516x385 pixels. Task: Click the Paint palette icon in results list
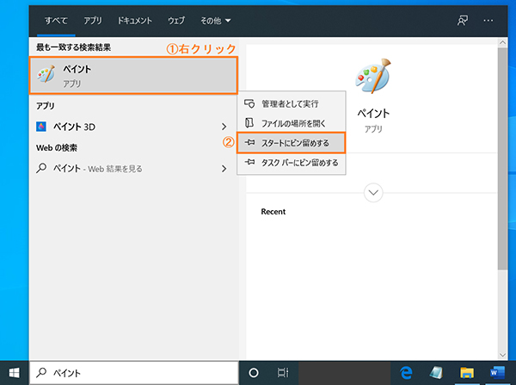click(x=46, y=74)
